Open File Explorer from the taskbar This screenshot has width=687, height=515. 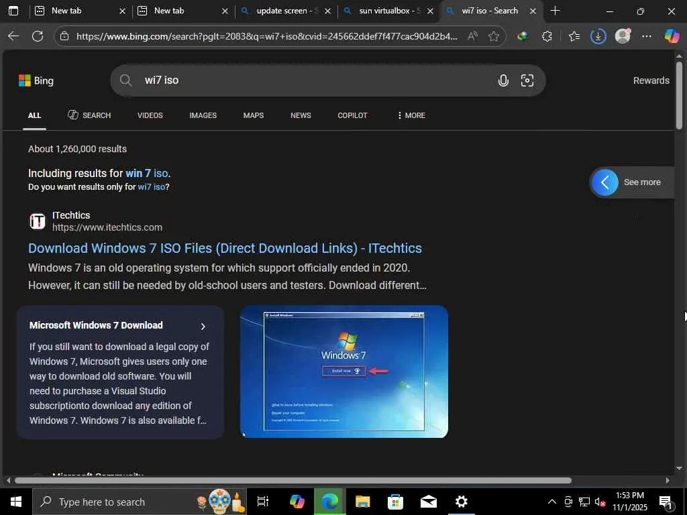tap(362, 502)
